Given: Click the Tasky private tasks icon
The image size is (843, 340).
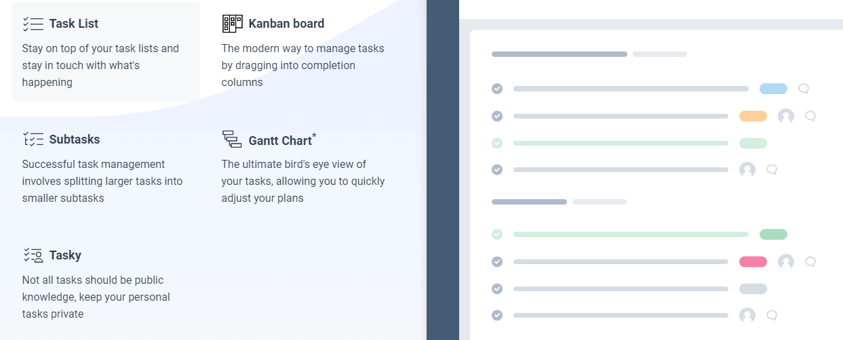Looking at the screenshot, I should point(33,255).
